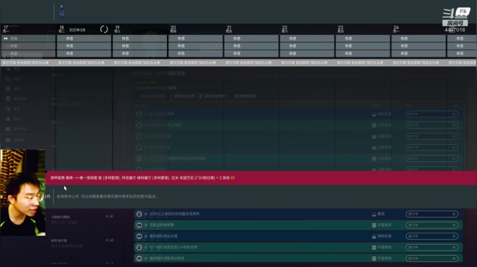Viewport: 477px width, 267px height.
Task: Click the Tottenham club badge in the top bar
Action: pyautogui.click(x=62, y=11)
